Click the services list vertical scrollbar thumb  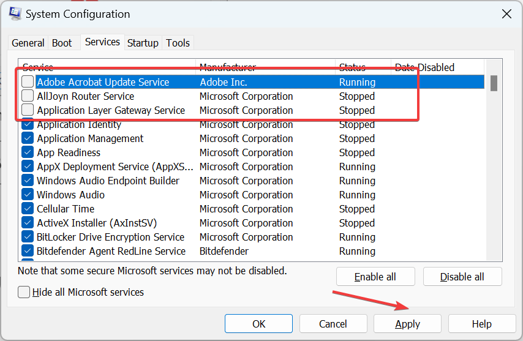click(494, 83)
